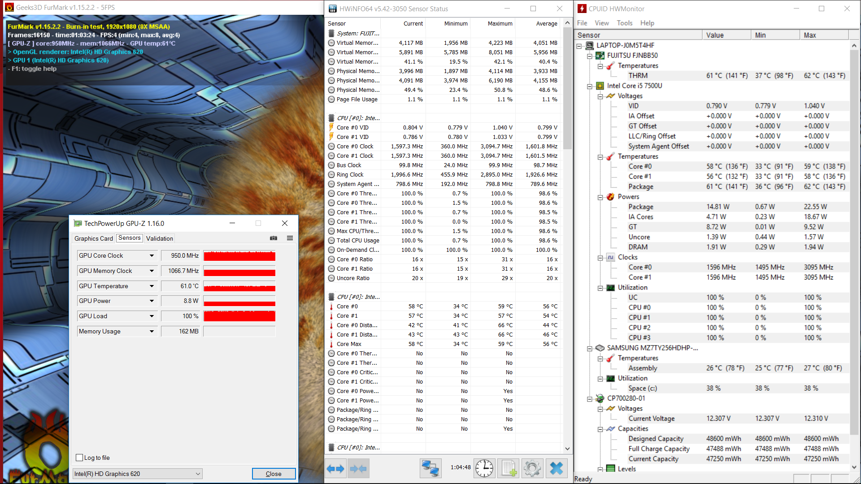Click HWMonitor scrollbar down arrow
The height and width of the screenshot is (484, 861).
854,467
